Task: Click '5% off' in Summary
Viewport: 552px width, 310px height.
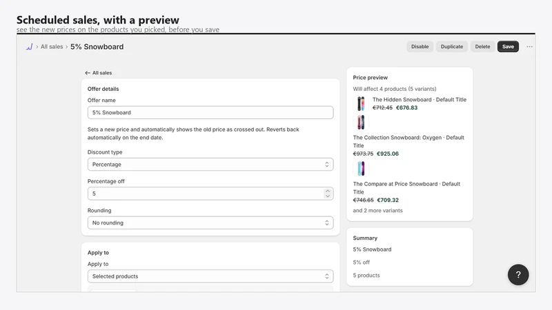Action: (x=361, y=262)
